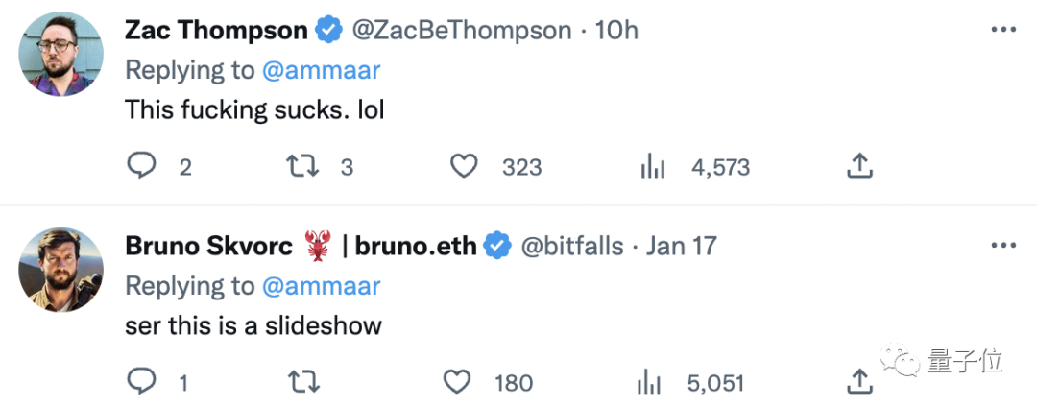Viewport: 1037px width, 407px height.
Task: Retweet Bruno Skvorc's slideshow tweet
Action: pos(302,383)
